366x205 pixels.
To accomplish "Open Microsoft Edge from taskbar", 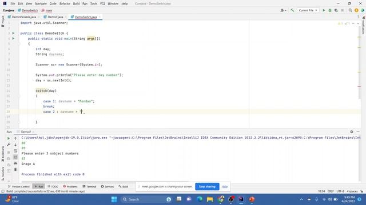I will 200,199.
